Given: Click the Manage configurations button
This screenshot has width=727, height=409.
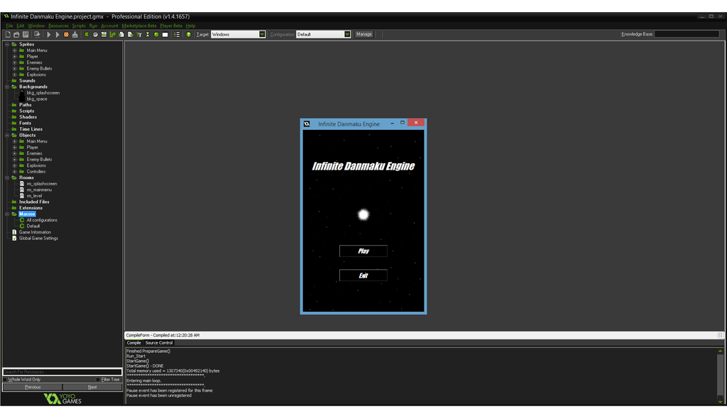Looking at the screenshot, I should tap(363, 34).
